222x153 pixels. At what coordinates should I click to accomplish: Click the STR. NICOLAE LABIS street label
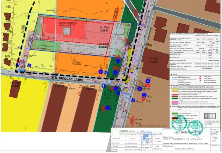pyautogui.click(x=67, y=79)
